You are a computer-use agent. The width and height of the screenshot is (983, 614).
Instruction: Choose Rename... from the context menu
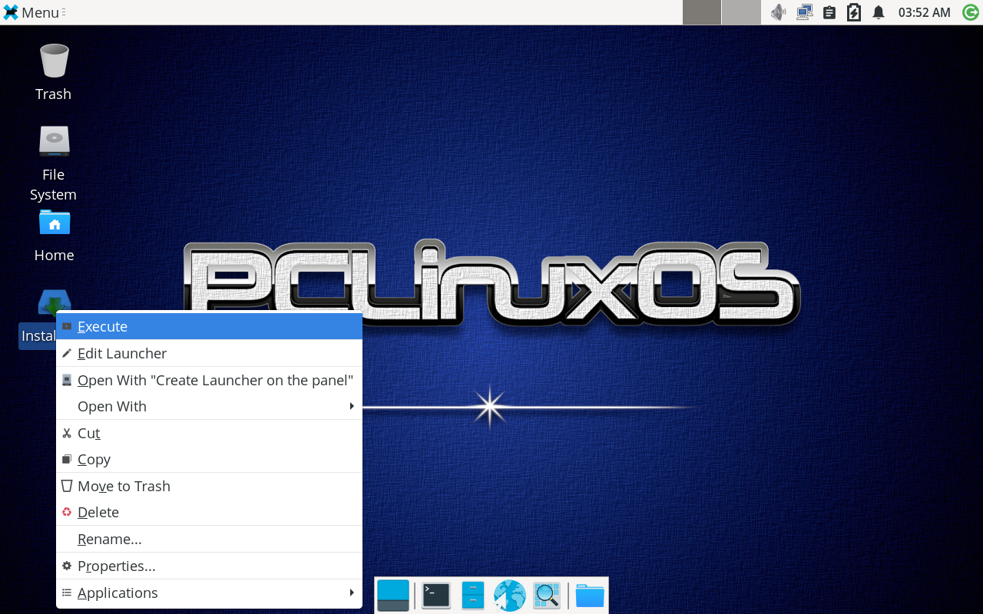[x=209, y=539]
